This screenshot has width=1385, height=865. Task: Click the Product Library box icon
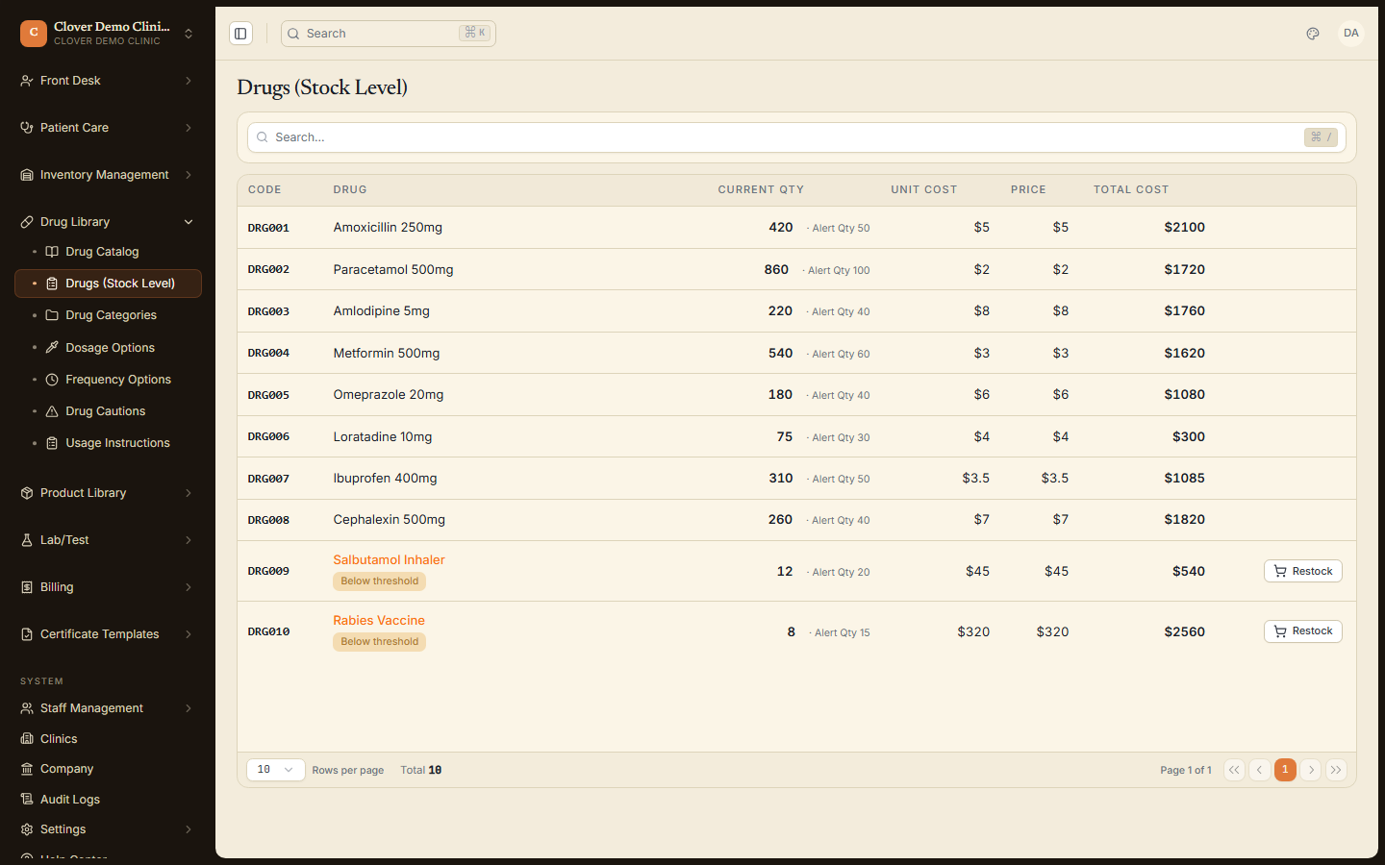pos(27,493)
